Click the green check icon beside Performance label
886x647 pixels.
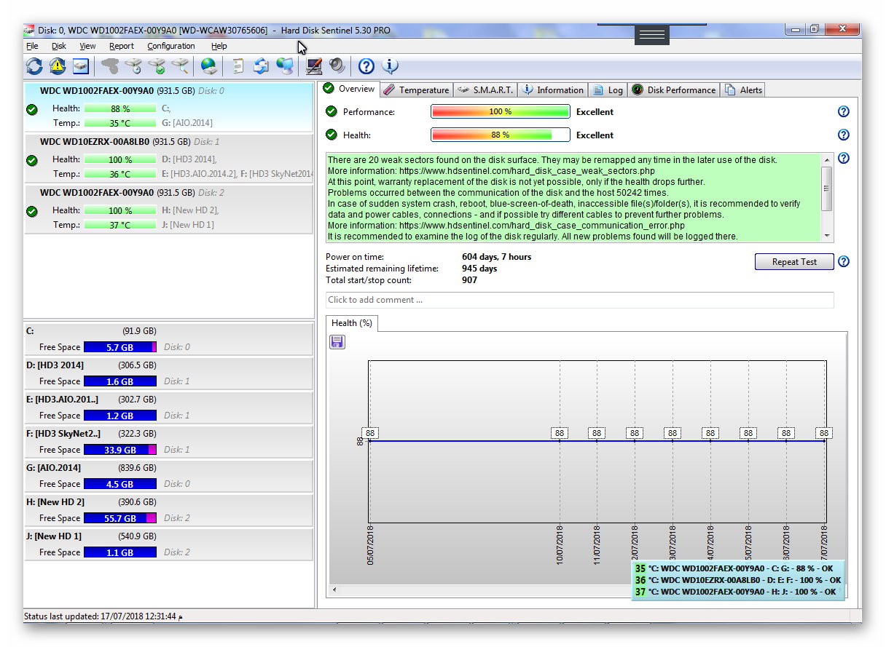tap(332, 112)
